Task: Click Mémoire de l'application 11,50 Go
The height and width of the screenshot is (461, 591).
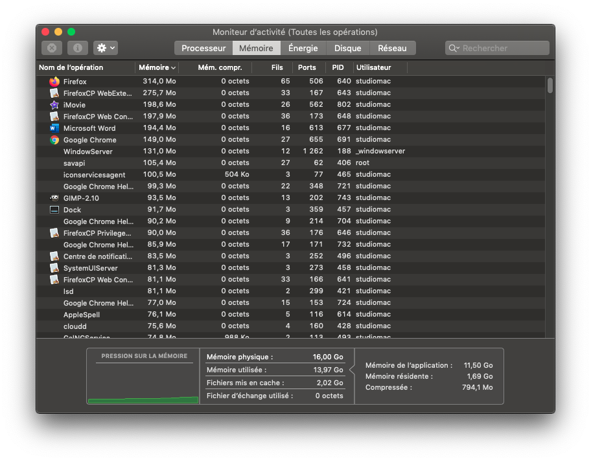Action: coord(478,365)
